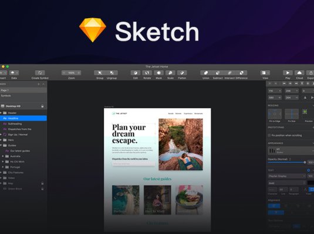The image size is (314, 234).
Task: Select Symbols page in Pages list
Action: click(x=23, y=95)
